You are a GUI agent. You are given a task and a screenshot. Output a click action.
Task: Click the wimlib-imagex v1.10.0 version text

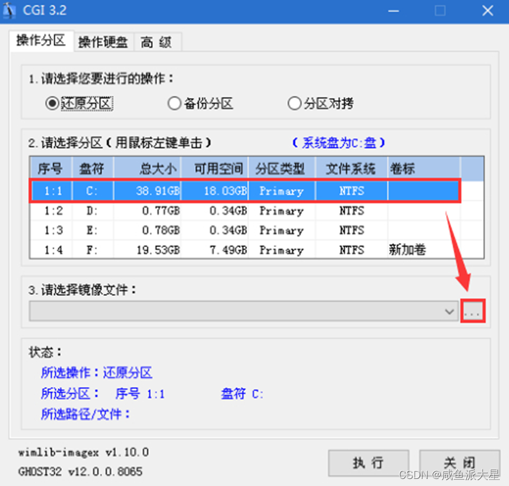(x=84, y=452)
